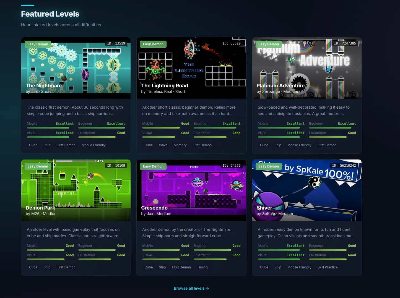Click the Frustration rating bar on The Lightning Road
The image size is (400, 298).
point(217,137)
